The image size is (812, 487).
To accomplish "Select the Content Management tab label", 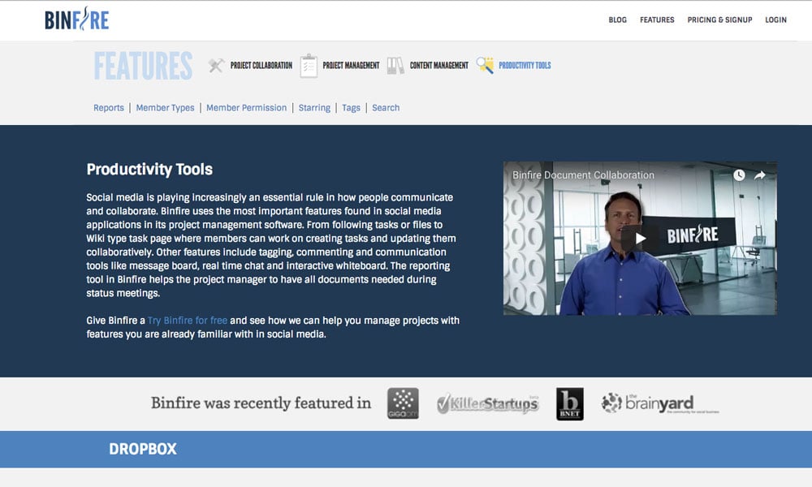I will click(x=438, y=65).
